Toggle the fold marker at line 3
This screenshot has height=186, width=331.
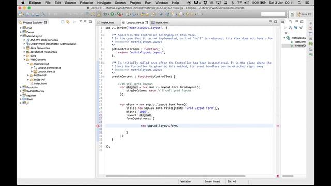point(103,35)
